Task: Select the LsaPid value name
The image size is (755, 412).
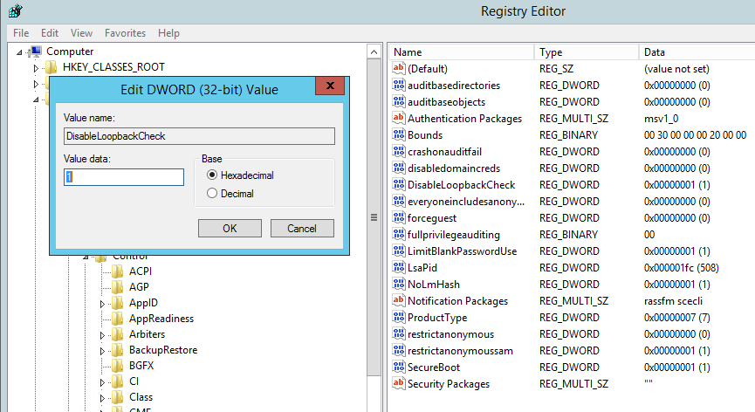Action: (x=422, y=268)
